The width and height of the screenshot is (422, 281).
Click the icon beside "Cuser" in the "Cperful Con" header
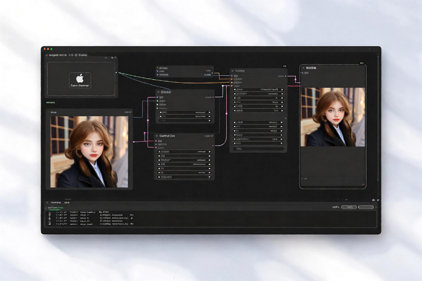[x=212, y=136]
